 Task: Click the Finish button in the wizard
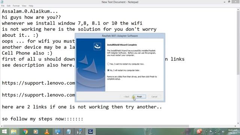pos(139,97)
